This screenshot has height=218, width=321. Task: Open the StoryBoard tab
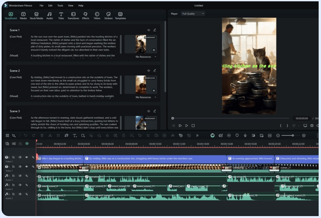coord(11,16)
